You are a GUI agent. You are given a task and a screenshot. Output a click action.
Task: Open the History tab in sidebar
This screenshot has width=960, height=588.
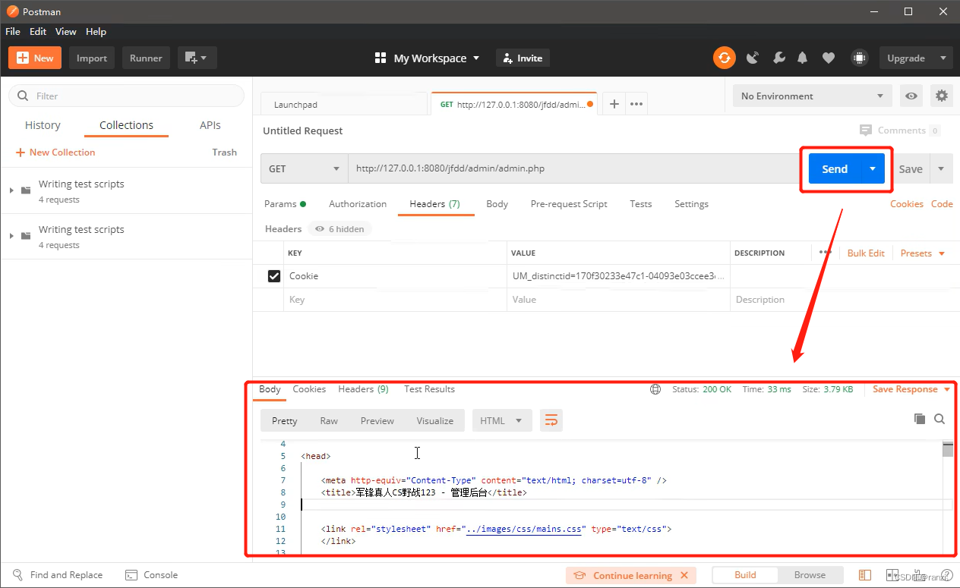click(43, 125)
